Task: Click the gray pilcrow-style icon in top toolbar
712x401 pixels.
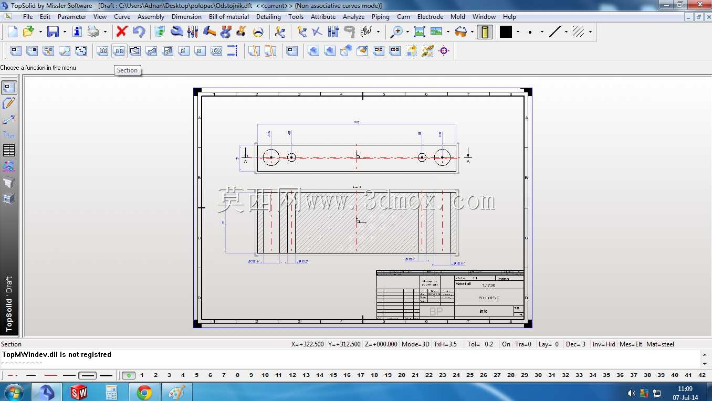Action: point(349,32)
